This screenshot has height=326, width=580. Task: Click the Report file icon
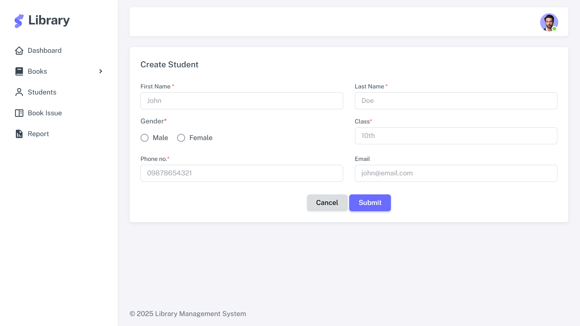pyautogui.click(x=19, y=134)
